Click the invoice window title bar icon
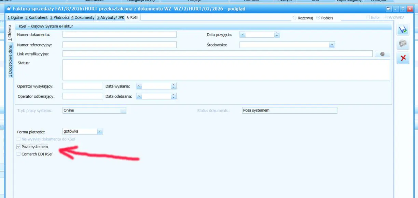Image resolution: width=418 pixels, height=198 pixels. point(9,9)
